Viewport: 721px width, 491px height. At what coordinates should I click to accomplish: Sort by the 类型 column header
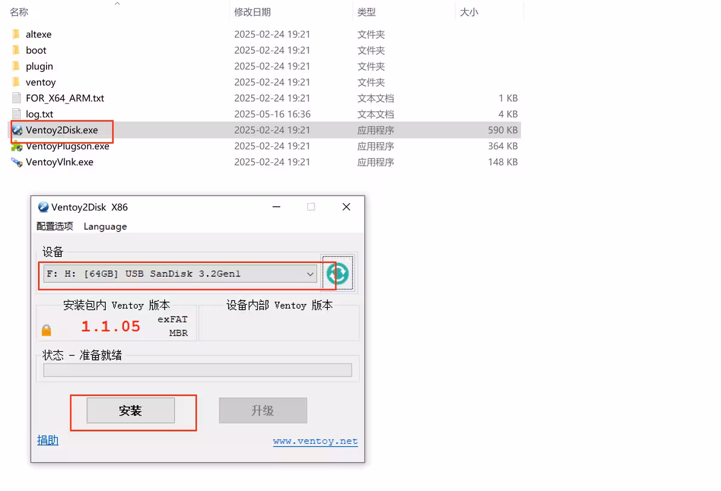(367, 13)
